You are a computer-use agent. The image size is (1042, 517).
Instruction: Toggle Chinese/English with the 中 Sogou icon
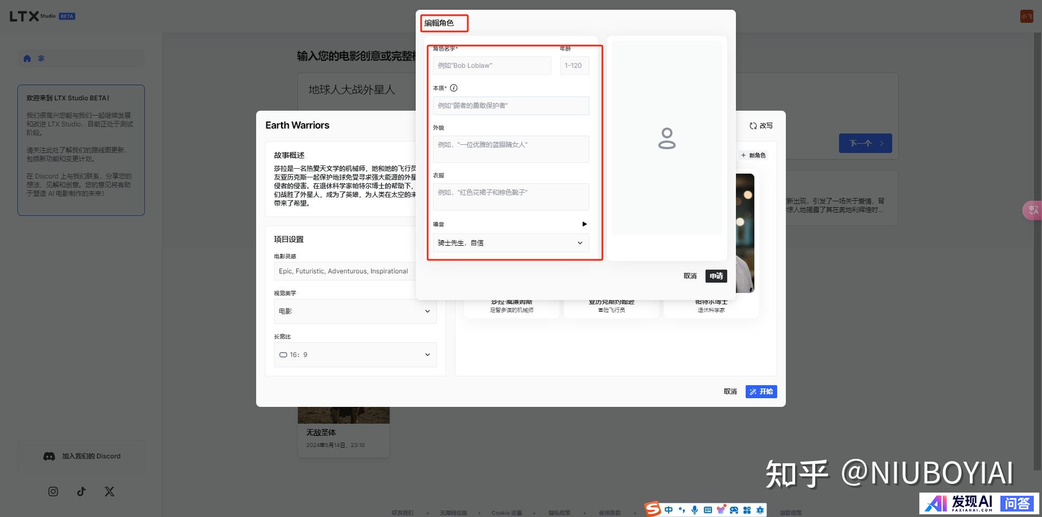pyautogui.click(x=669, y=510)
